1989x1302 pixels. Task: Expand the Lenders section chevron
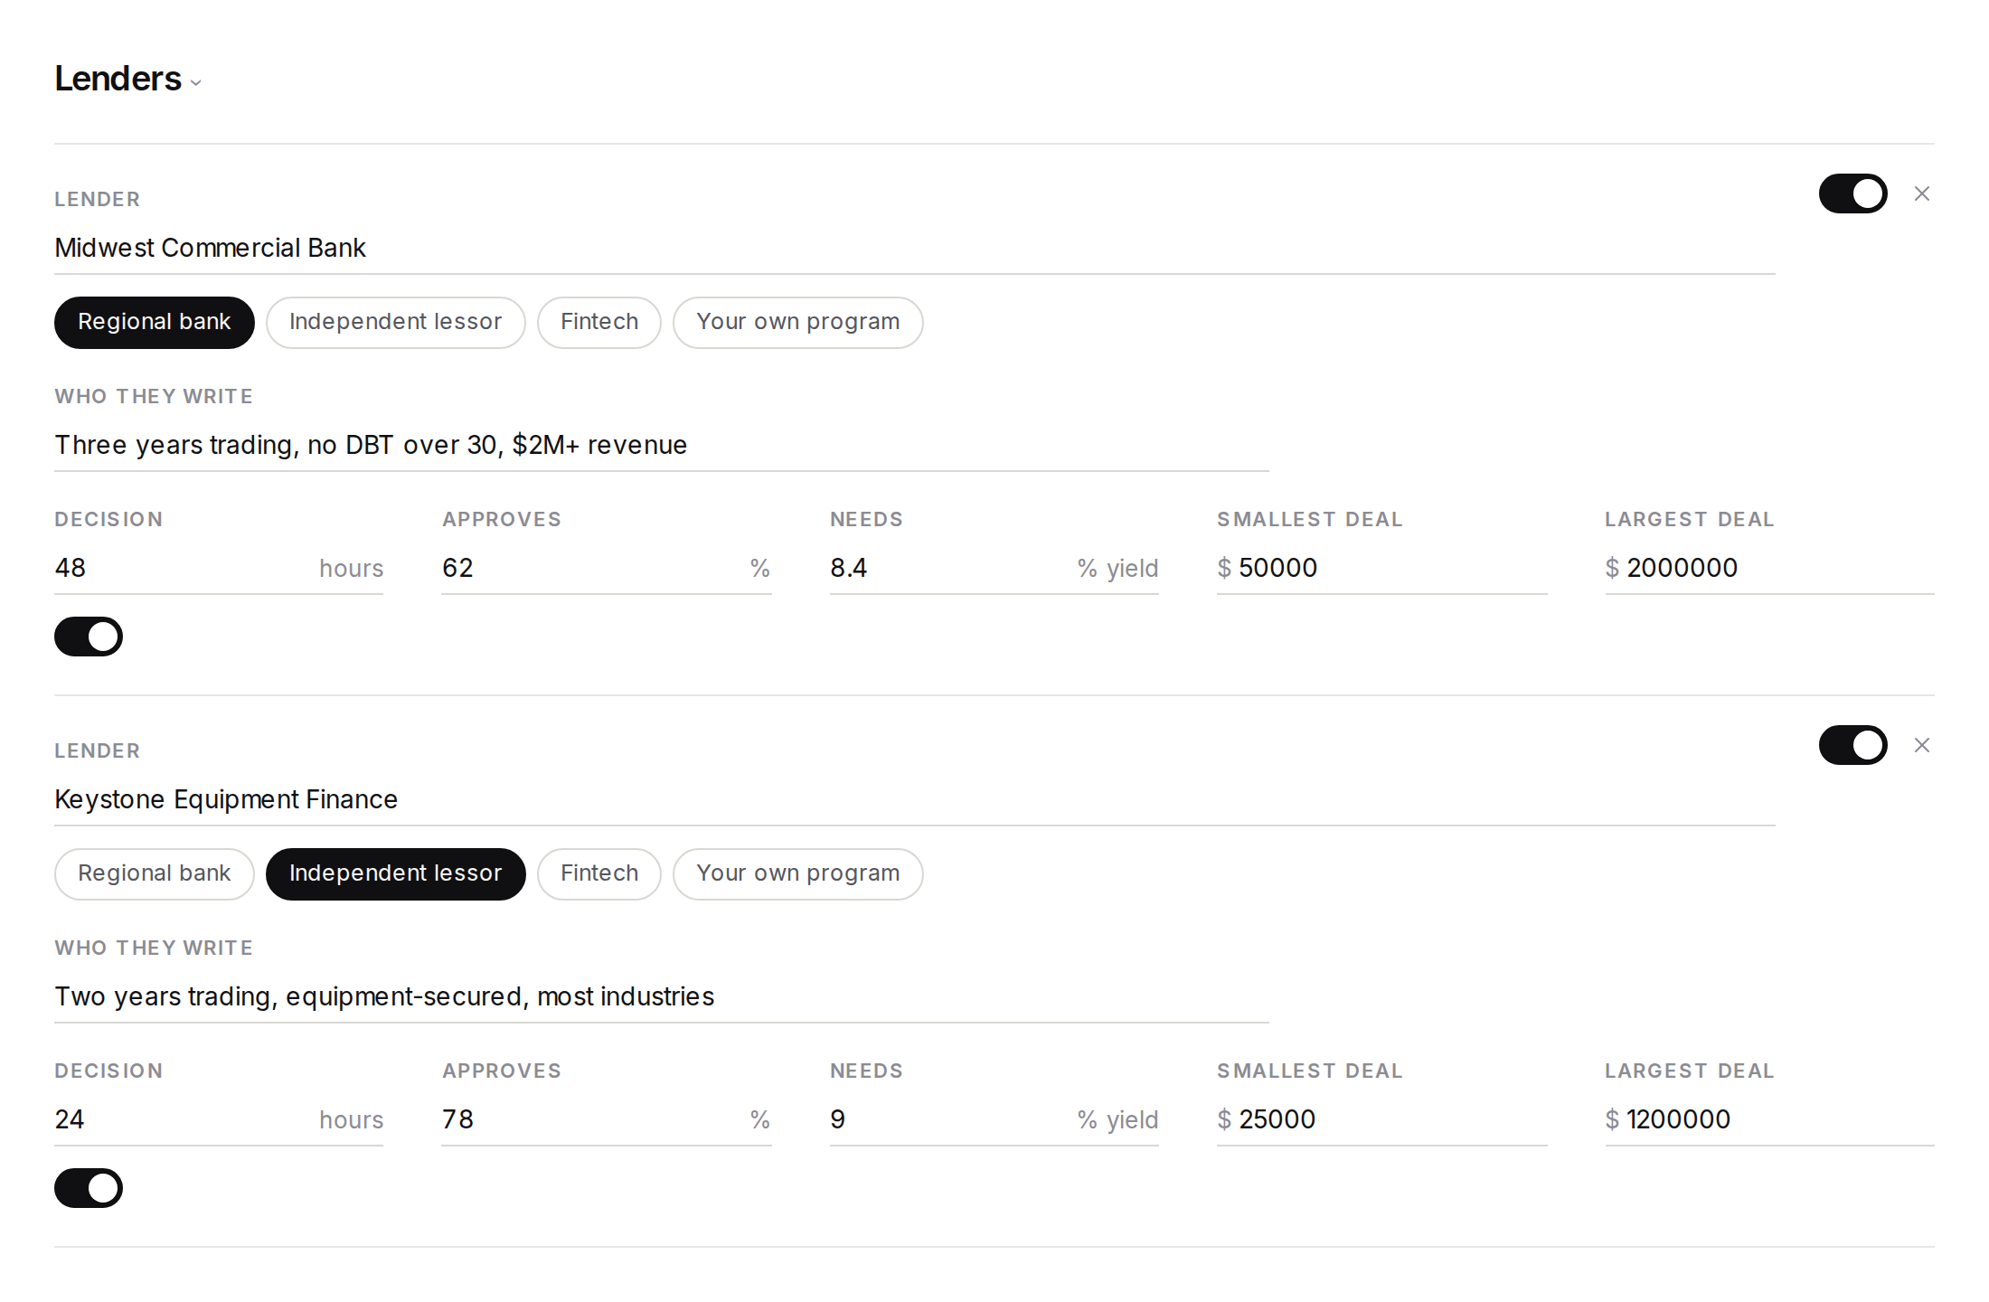click(x=196, y=82)
